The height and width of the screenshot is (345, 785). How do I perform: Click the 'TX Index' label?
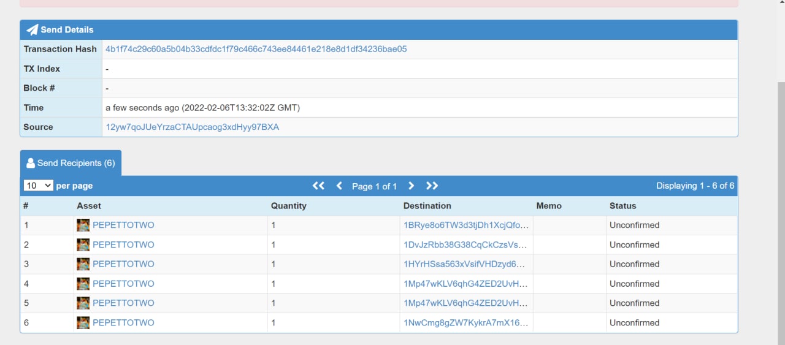[x=42, y=69]
